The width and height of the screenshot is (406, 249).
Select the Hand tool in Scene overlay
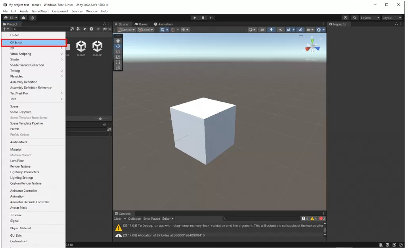point(118,41)
